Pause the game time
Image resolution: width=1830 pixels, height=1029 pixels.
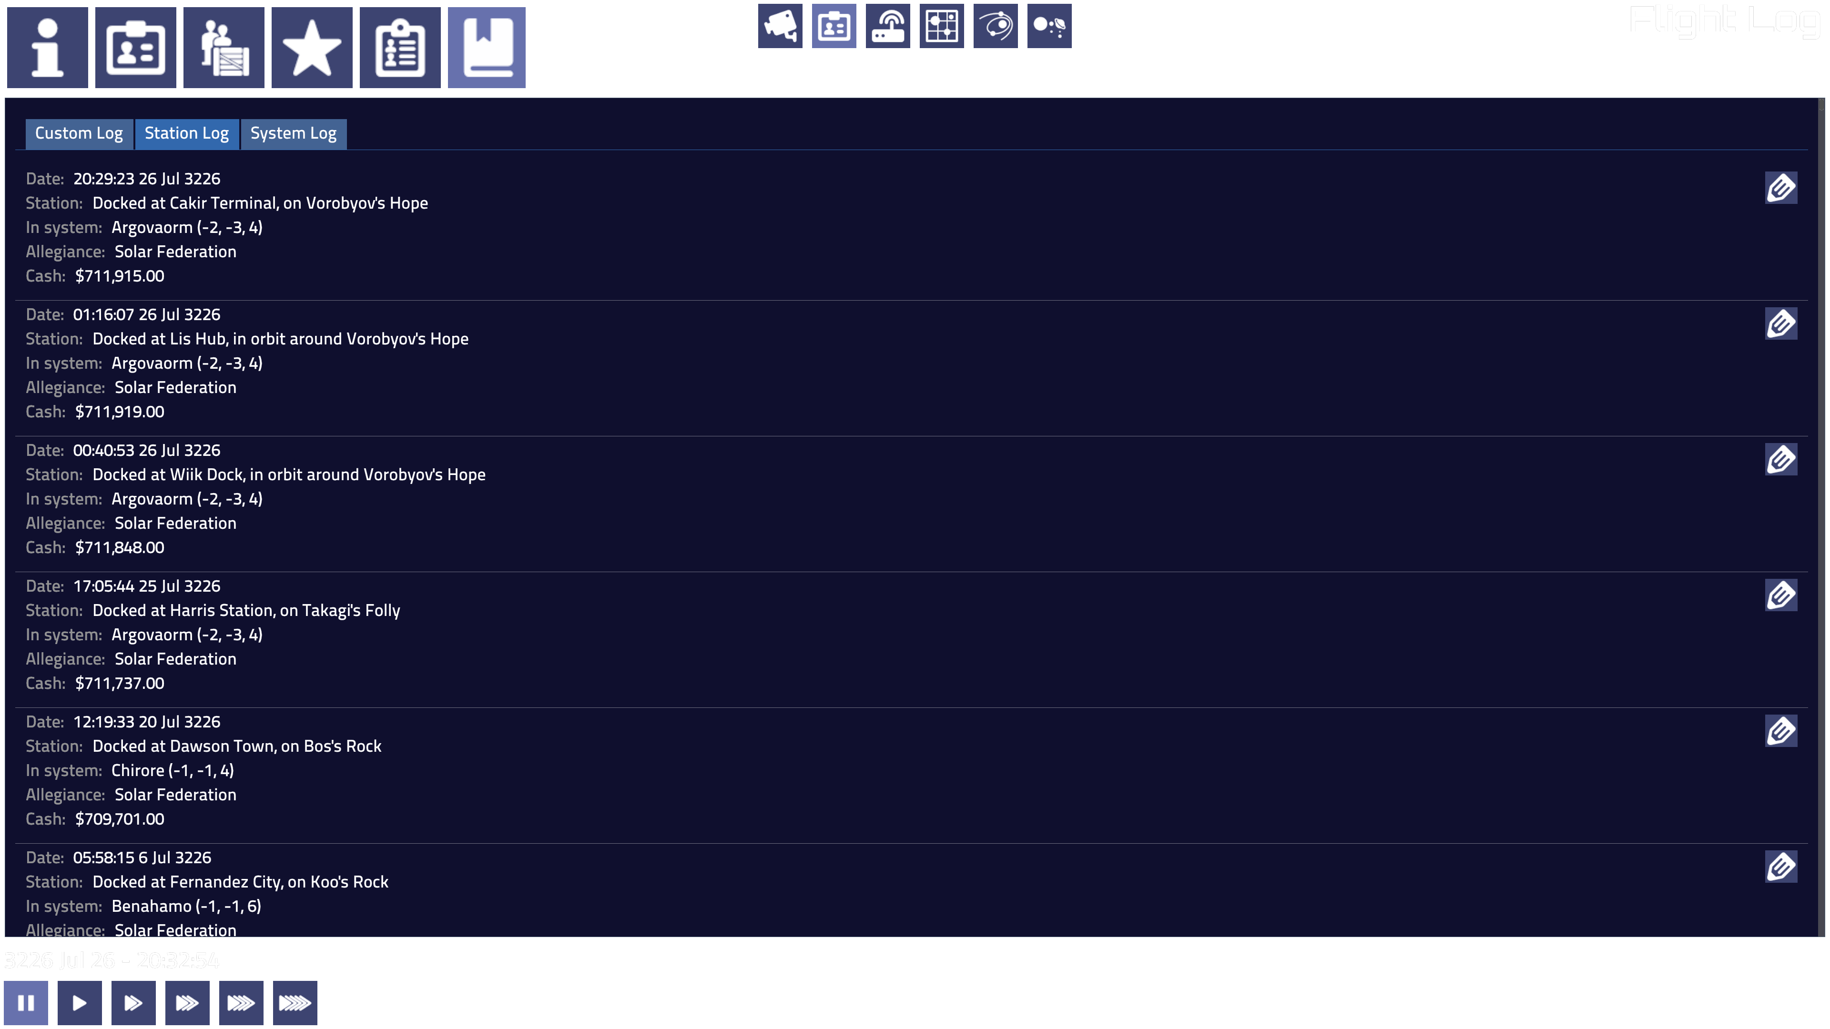26,1003
